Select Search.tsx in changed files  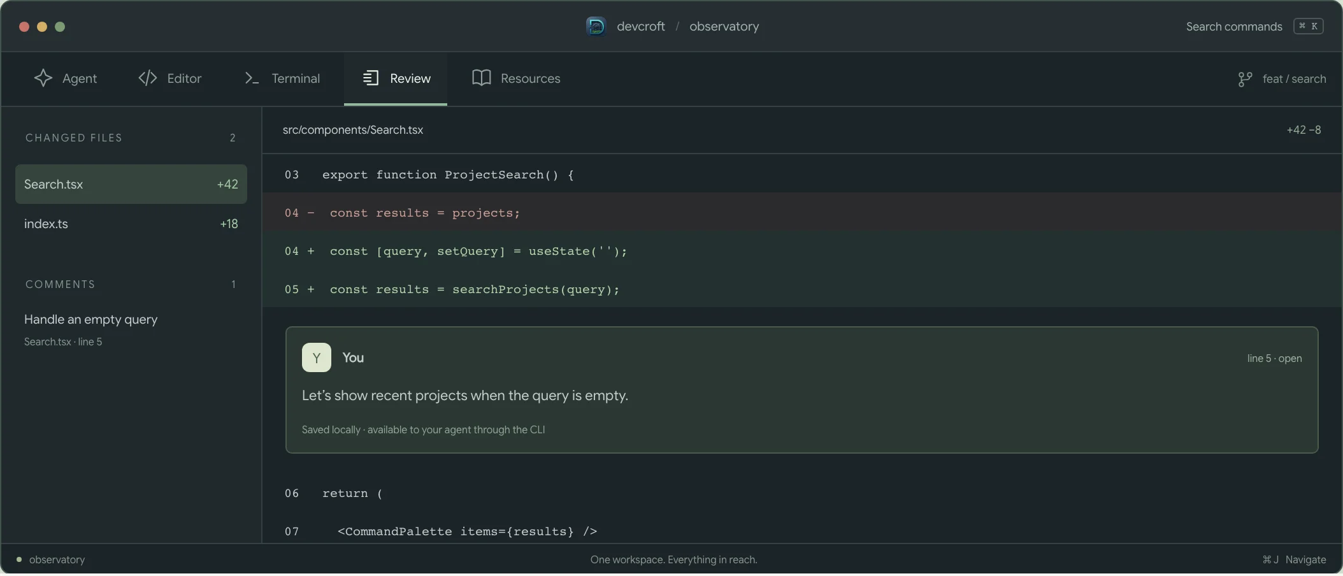pos(131,184)
